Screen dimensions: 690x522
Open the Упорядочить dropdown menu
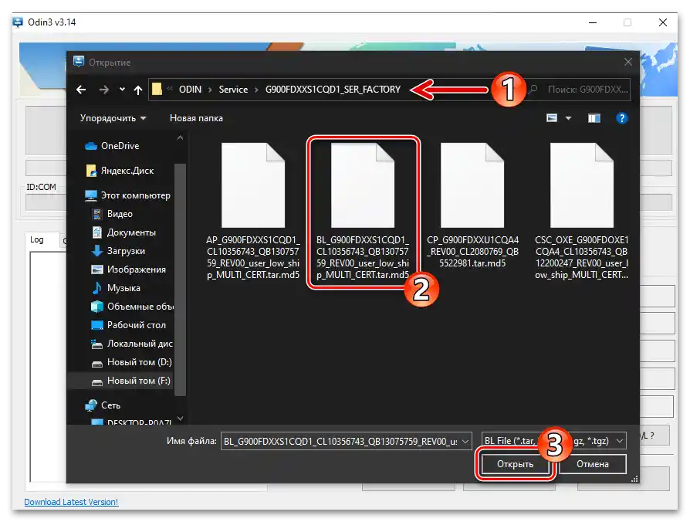(113, 118)
